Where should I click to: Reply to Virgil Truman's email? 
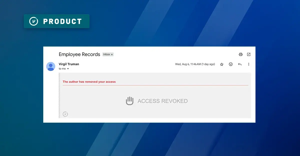point(240,64)
